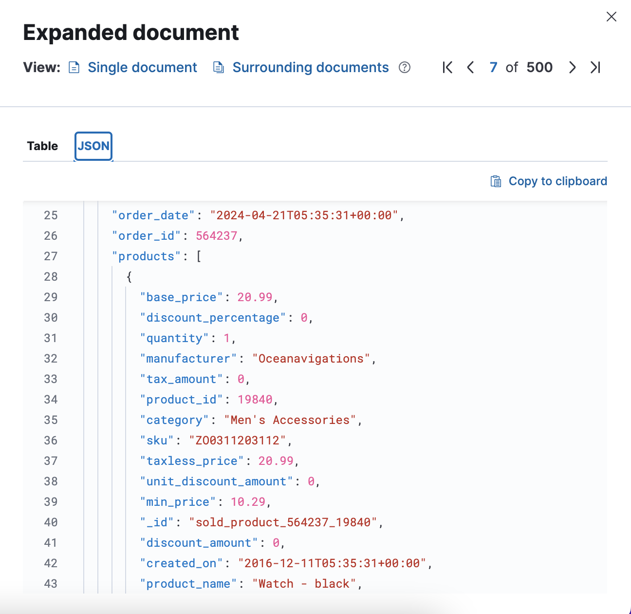The image size is (631, 614).
Task: Click the product_id value 19840
Action: click(255, 400)
